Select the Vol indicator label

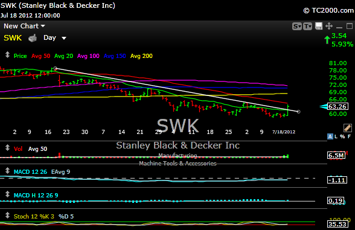[18, 149]
